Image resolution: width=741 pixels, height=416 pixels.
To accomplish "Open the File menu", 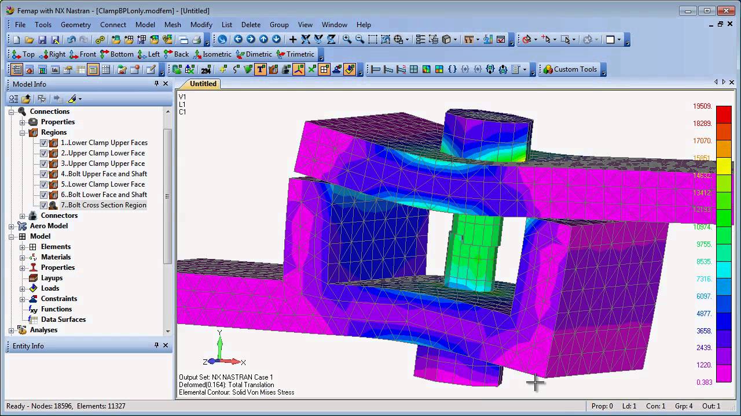I will point(20,25).
